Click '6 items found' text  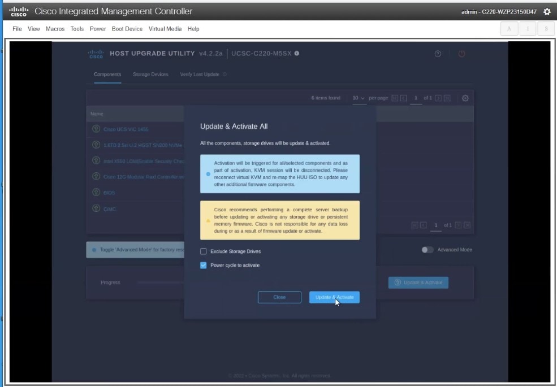(x=326, y=98)
